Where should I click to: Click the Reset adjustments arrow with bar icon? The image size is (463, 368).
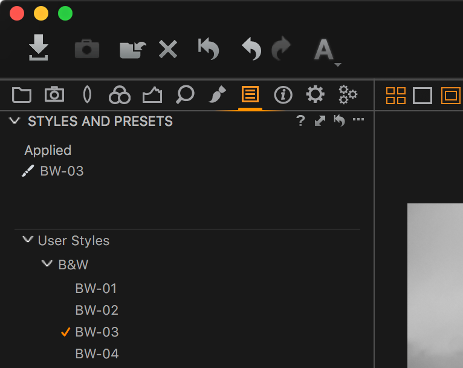209,48
